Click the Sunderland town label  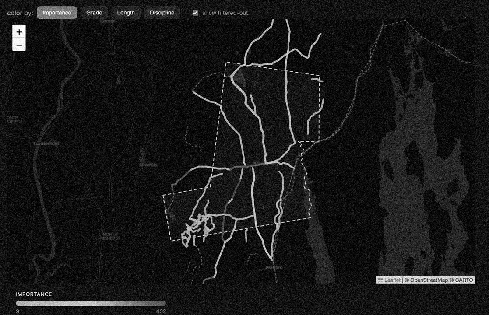46,143
